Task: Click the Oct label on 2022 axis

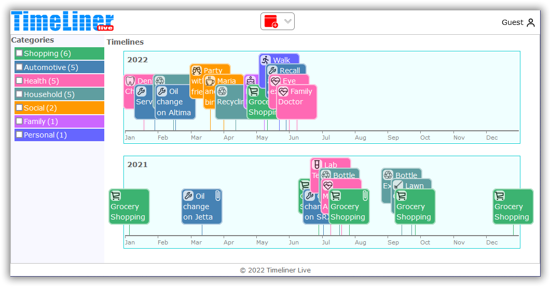Action: (x=425, y=138)
